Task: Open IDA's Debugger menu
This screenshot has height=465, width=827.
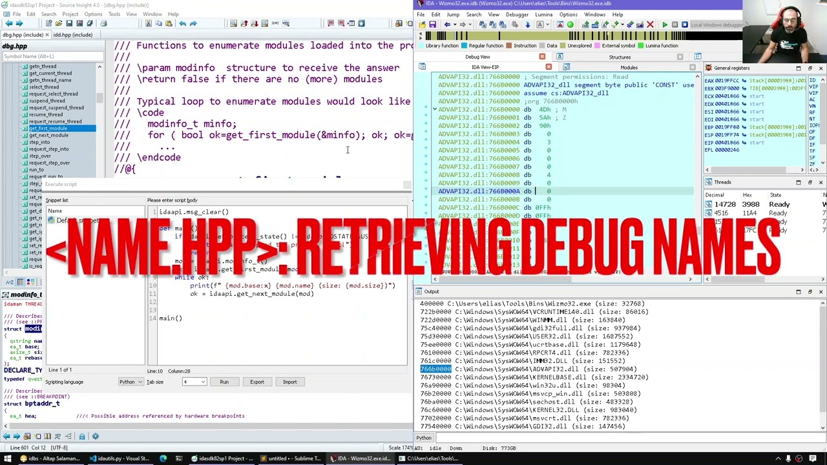Action: tap(517, 14)
